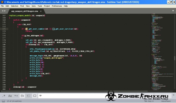The height and width of the screenshot is (103, 176).
Task: Open the tab list dropdown arrow
Action: coord(173,11)
